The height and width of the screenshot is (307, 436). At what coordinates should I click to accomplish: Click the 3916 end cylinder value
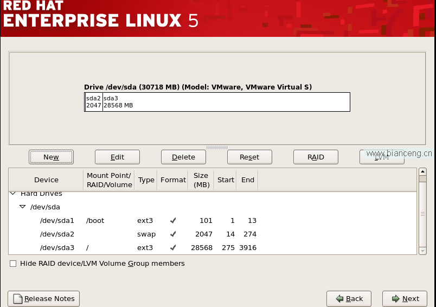248,247
